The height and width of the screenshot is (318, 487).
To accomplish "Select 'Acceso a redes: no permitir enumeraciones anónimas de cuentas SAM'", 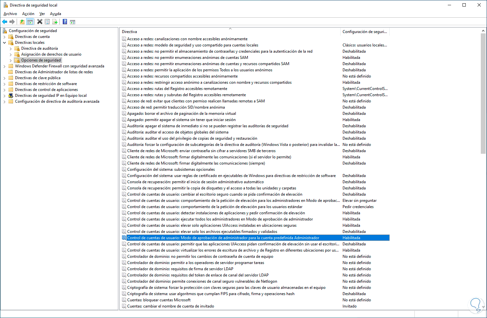I will click(x=188, y=58).
